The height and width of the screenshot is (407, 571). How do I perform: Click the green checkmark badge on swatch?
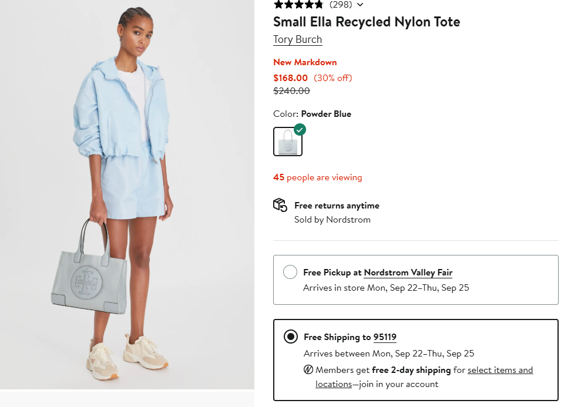[x=300, y=129]
